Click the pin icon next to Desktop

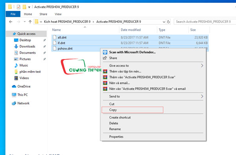[x=44, y=40]
